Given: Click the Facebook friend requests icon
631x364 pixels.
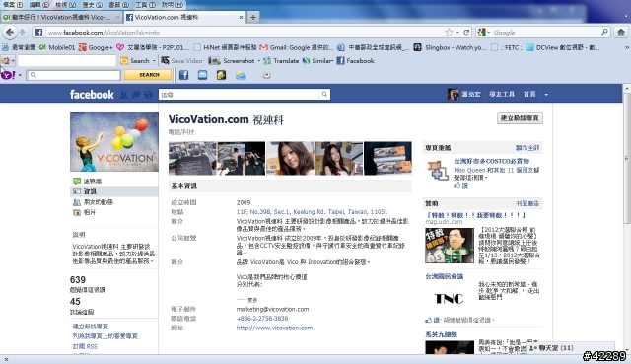Looking at the screenshot, I should pos(123,95).
